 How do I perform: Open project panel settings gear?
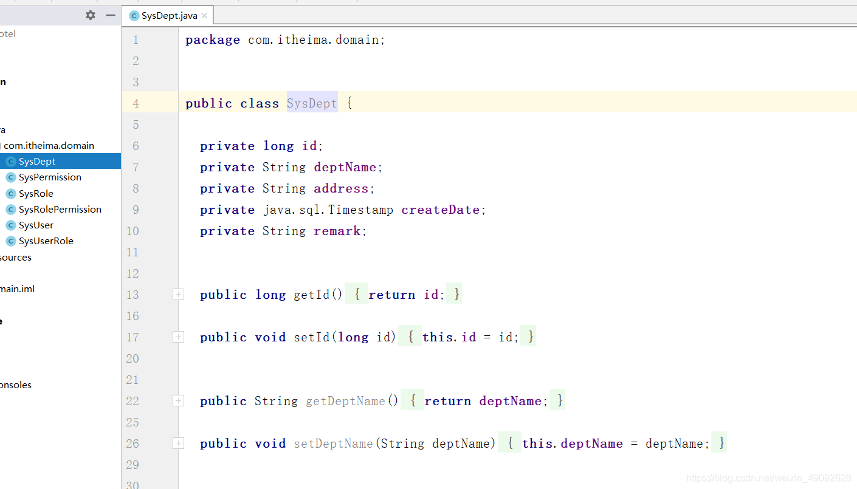click(91, 15)
